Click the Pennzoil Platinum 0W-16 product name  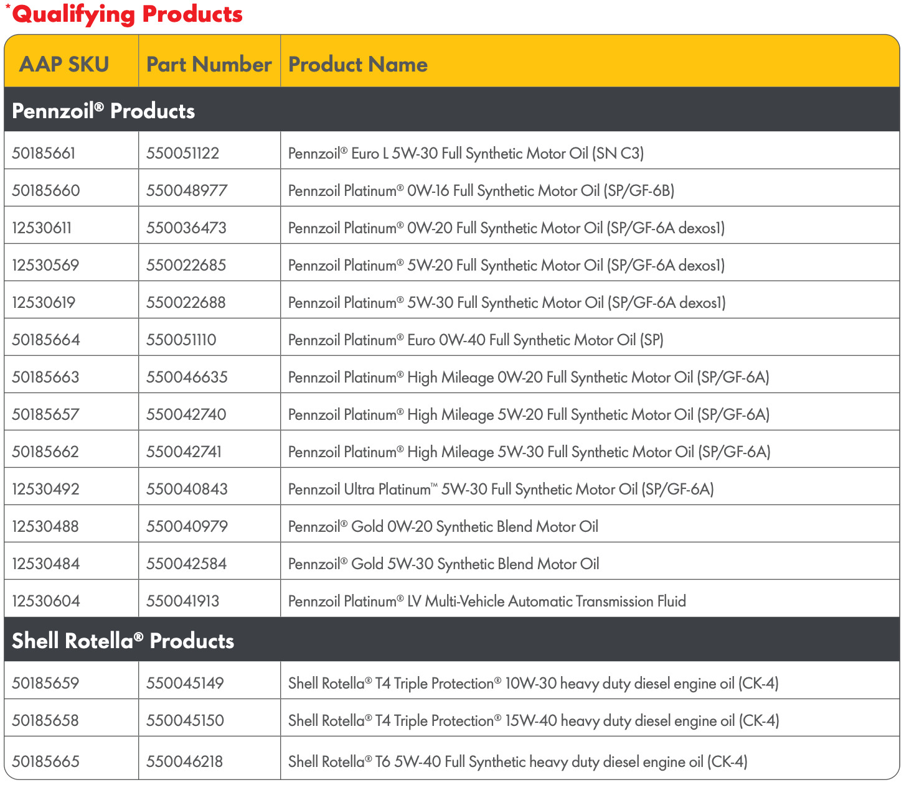click(x=481, y=190)
